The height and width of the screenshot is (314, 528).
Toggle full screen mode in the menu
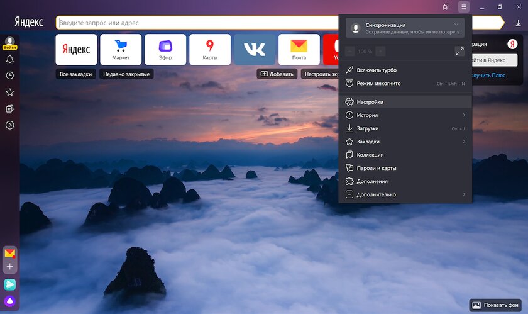coord(459,51)
